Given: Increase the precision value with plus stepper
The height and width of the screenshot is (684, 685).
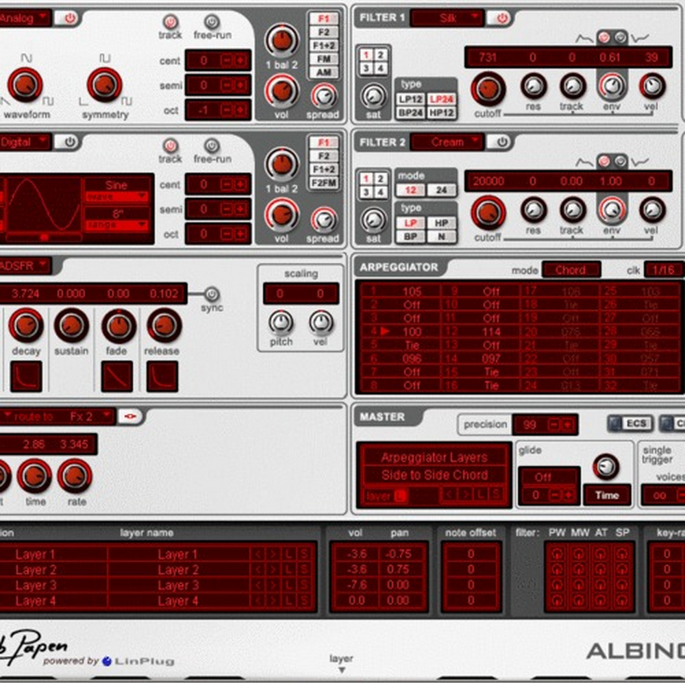Looking at the screenshot, I should 568,425.
